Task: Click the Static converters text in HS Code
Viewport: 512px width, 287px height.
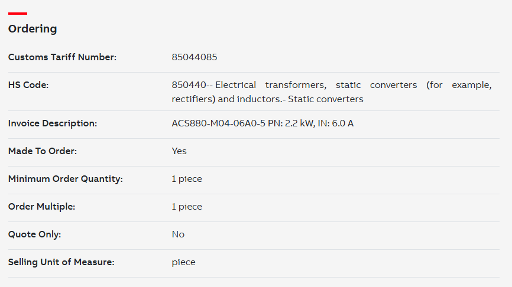Action: pyautogui.click(x=326, y=99)
